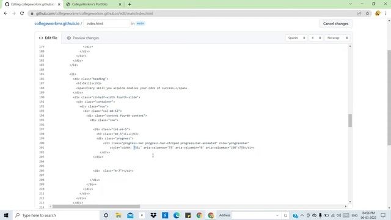Click the 'Every skill you acquire' span line

click(x=132, y=88)
